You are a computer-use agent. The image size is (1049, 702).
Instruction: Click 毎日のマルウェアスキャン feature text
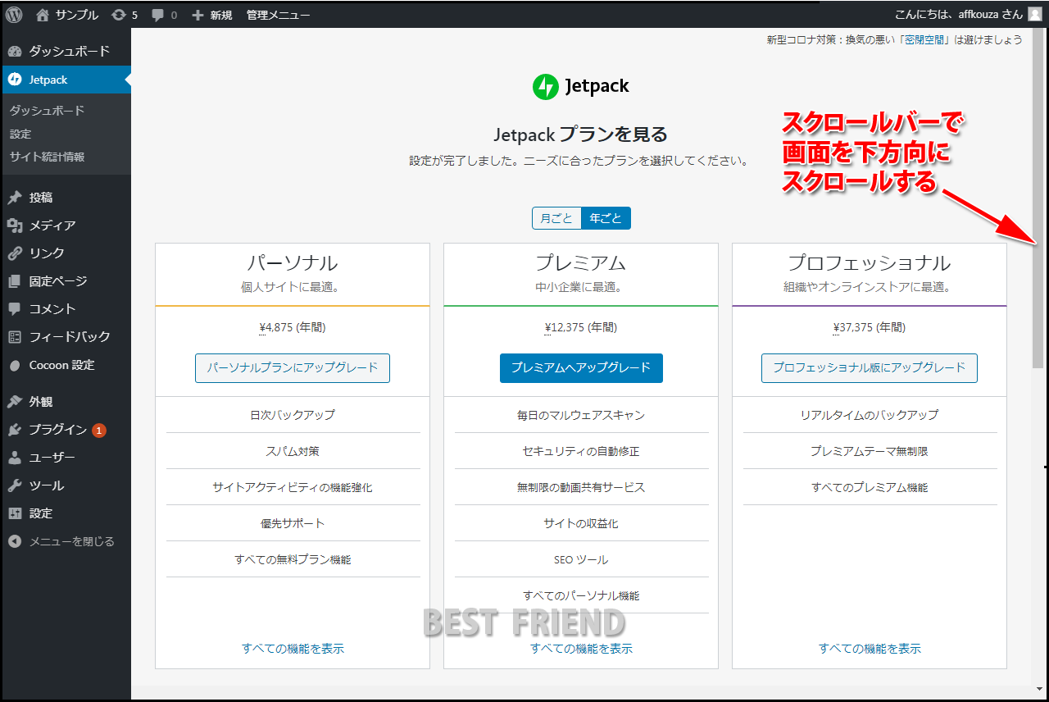pos(581,415)
